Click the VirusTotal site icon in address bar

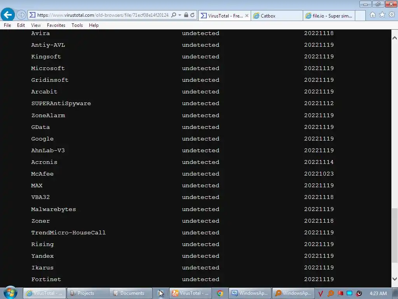pos(32,15)
